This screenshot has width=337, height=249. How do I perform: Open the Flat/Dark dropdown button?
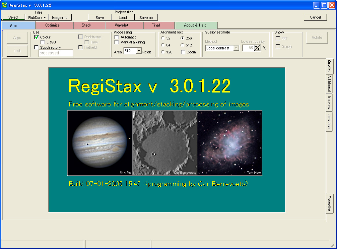click(37, 18)
